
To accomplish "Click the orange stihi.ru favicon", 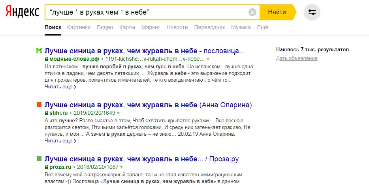I will [x=39, y=105].
